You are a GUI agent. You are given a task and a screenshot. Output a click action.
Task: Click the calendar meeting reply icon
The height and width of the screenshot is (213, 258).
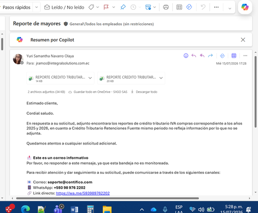(148, 7)
